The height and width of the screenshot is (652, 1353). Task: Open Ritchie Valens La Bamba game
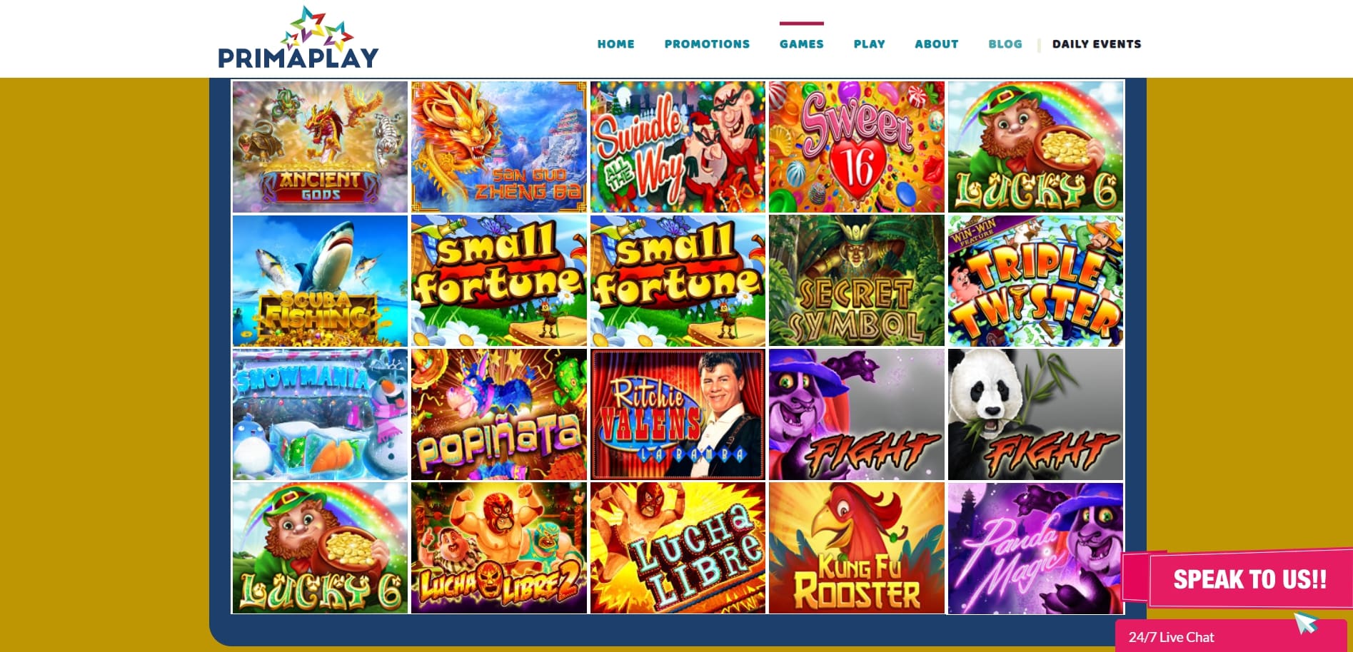tap(678, 414)
